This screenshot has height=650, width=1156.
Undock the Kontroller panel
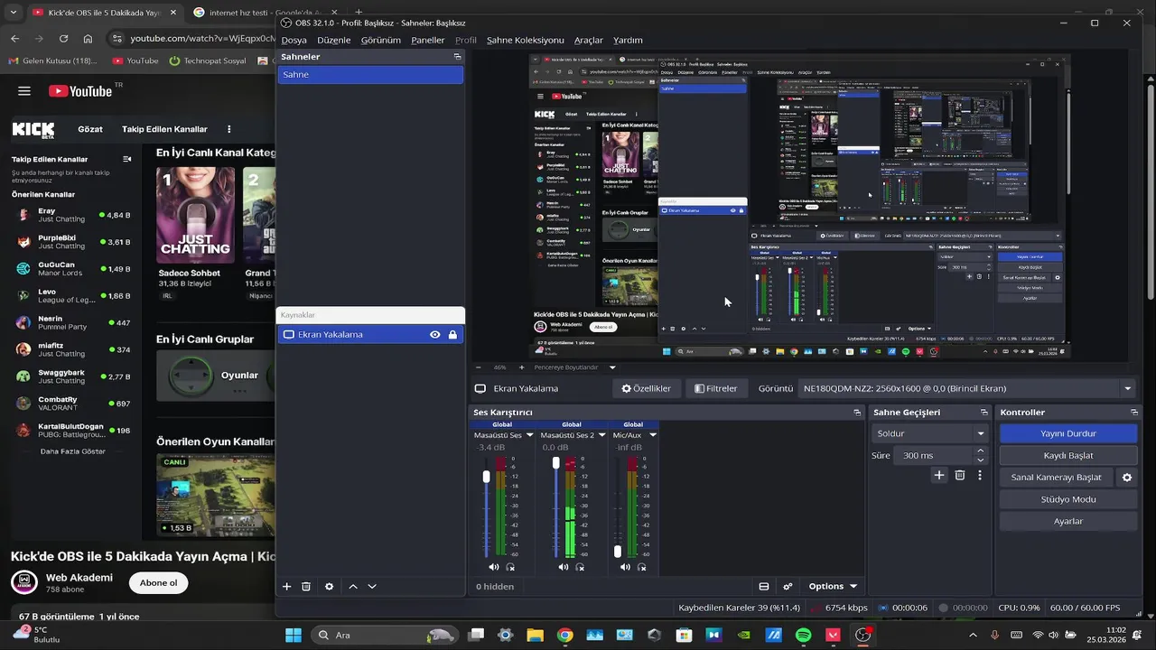pos(1133,413)
